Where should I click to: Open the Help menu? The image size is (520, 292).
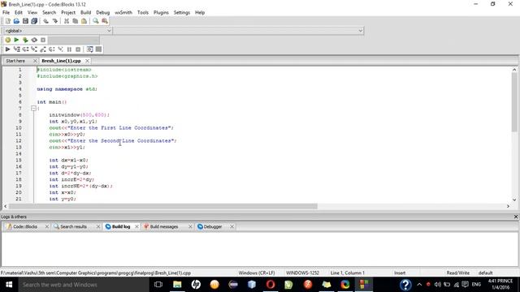[x=200, y=12]
